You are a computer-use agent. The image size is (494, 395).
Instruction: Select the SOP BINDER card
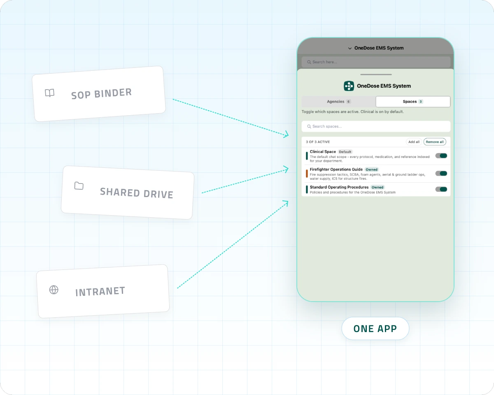click(x=99, y=94)
